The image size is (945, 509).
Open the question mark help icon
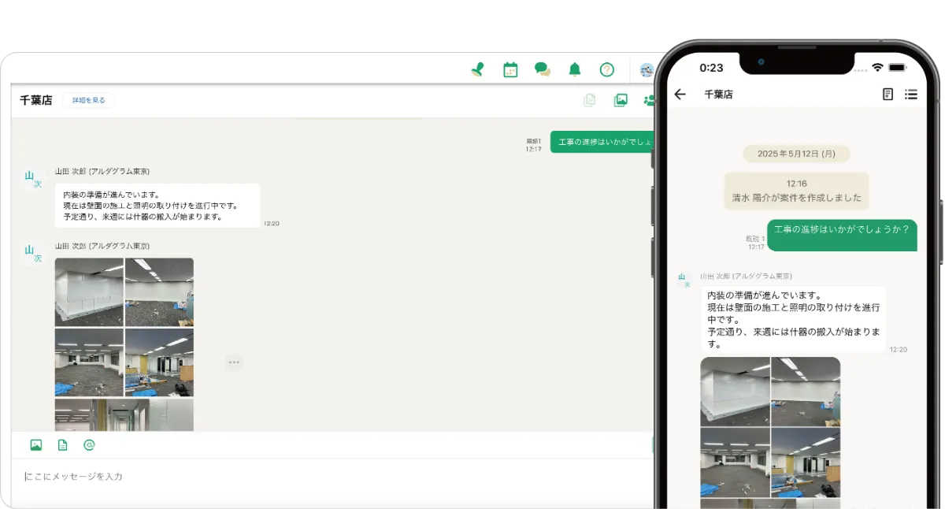coord(606,69)
